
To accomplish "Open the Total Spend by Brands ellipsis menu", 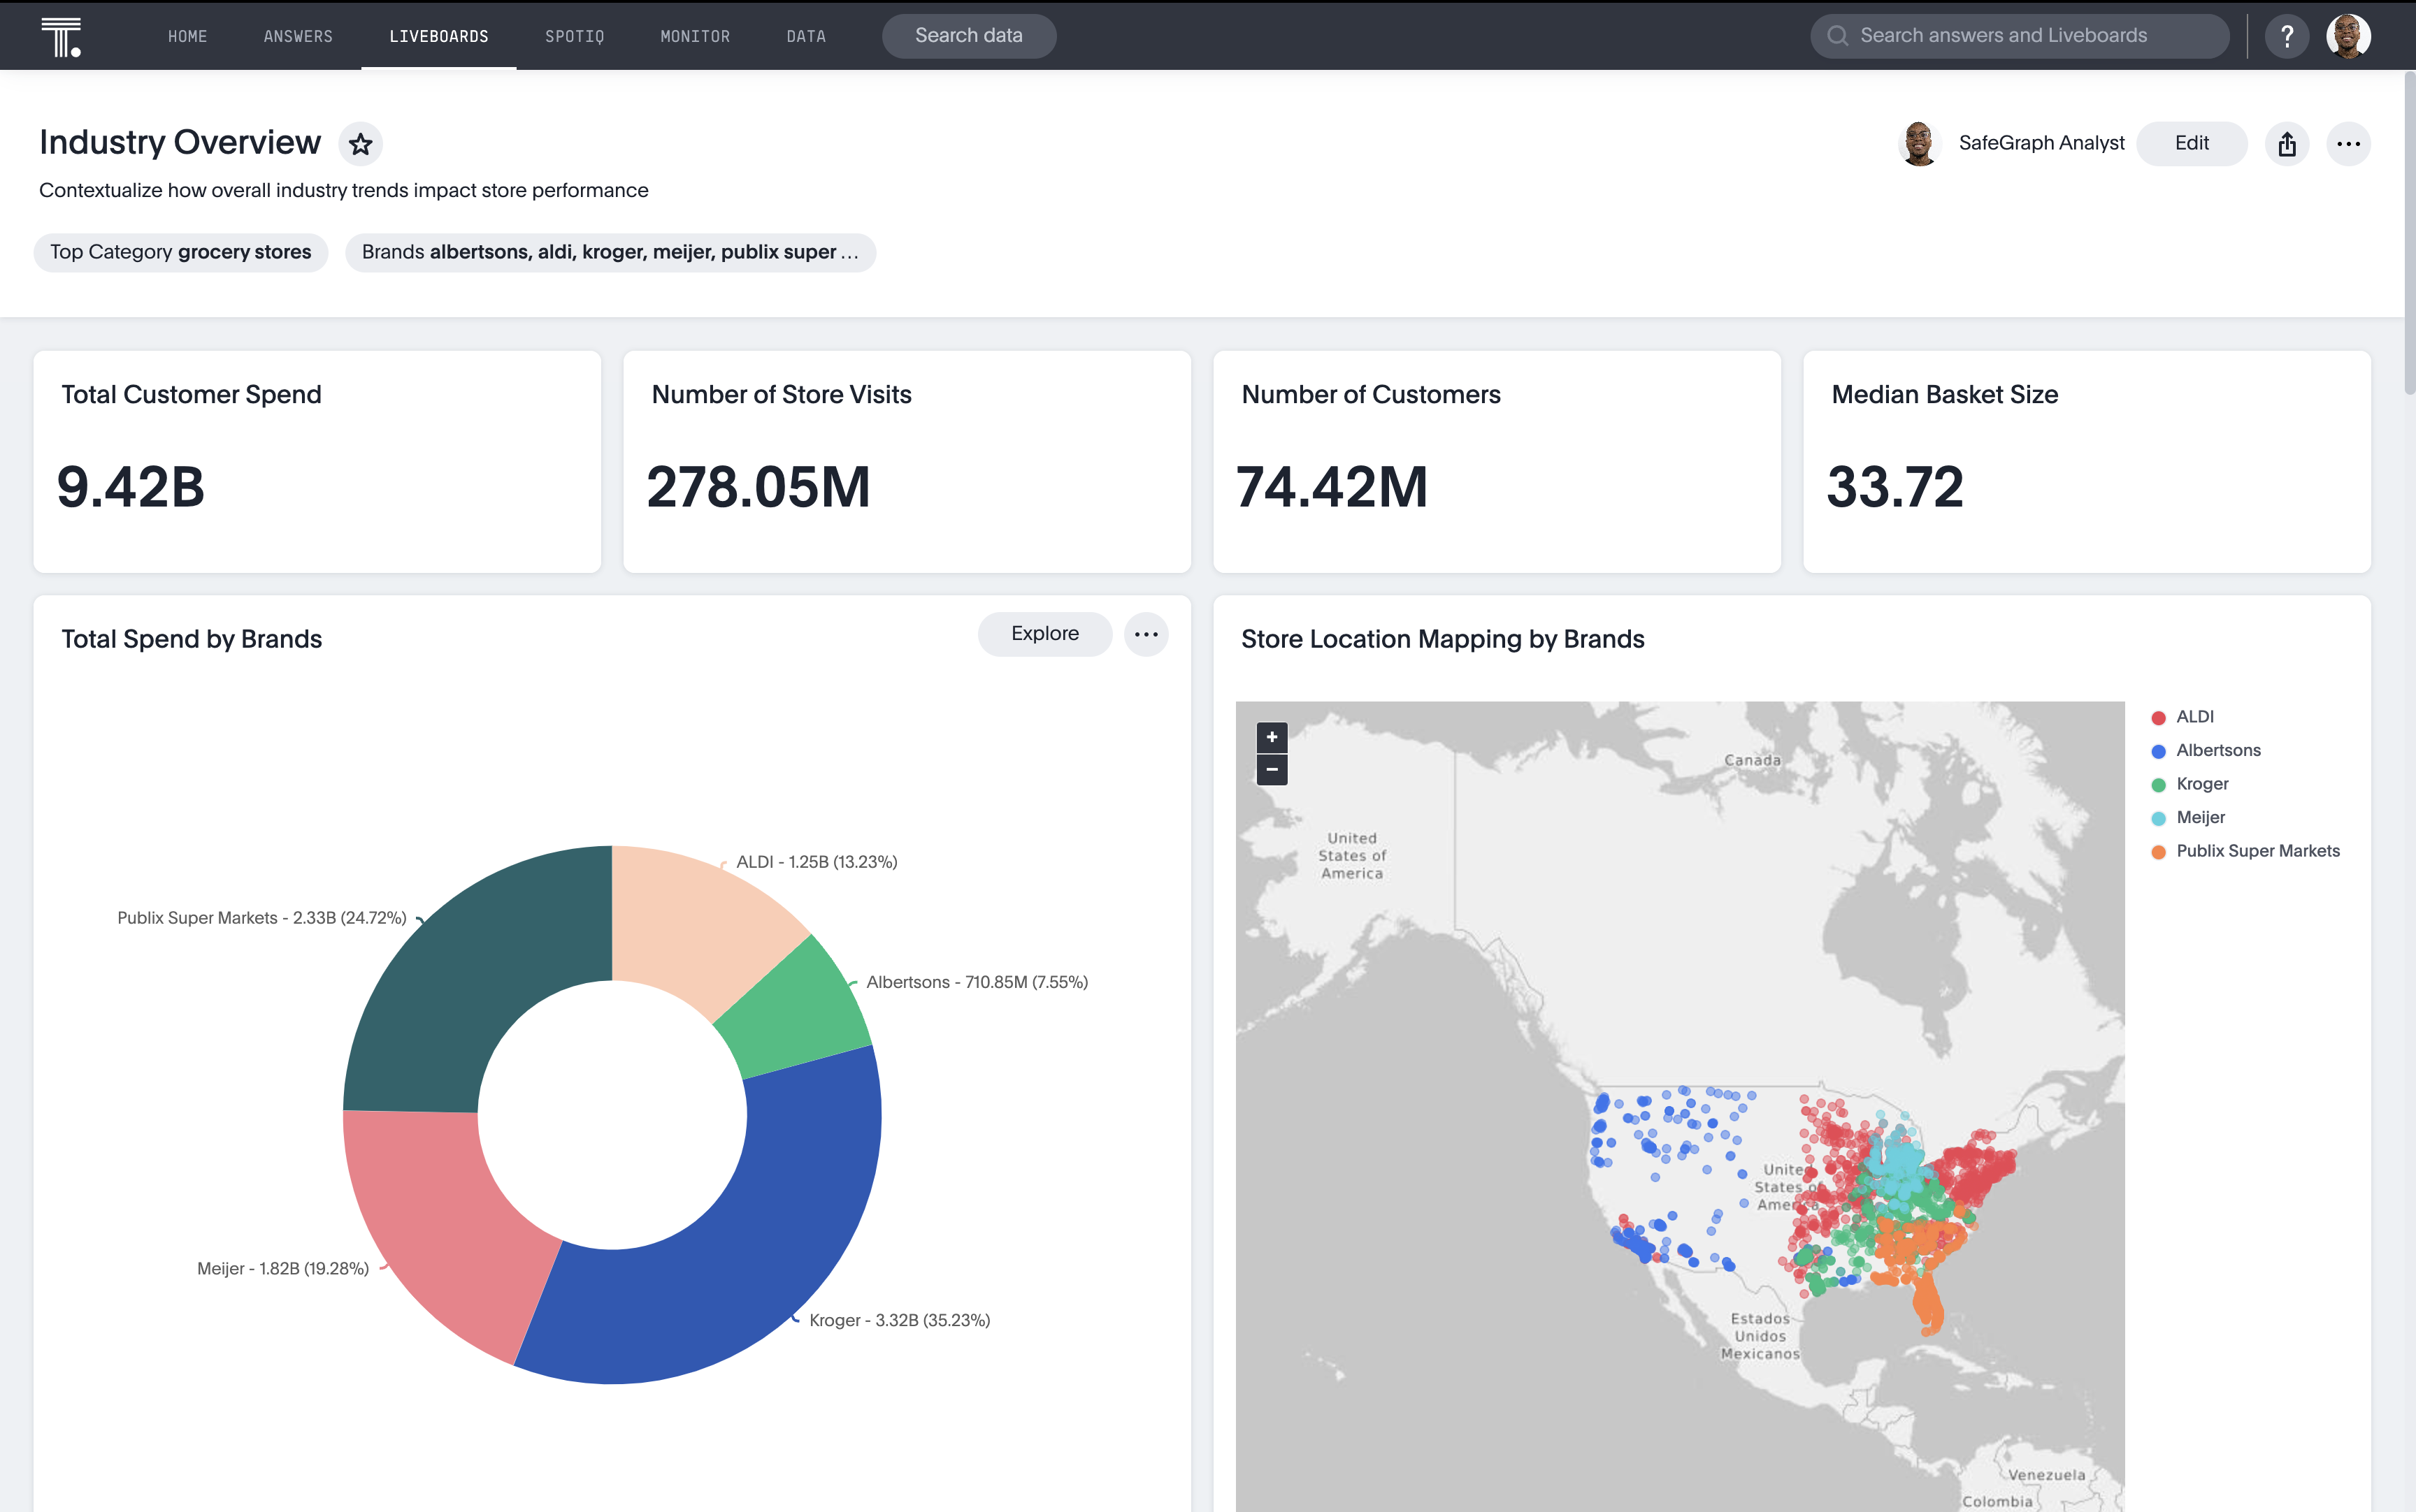I will point(1146,634).
